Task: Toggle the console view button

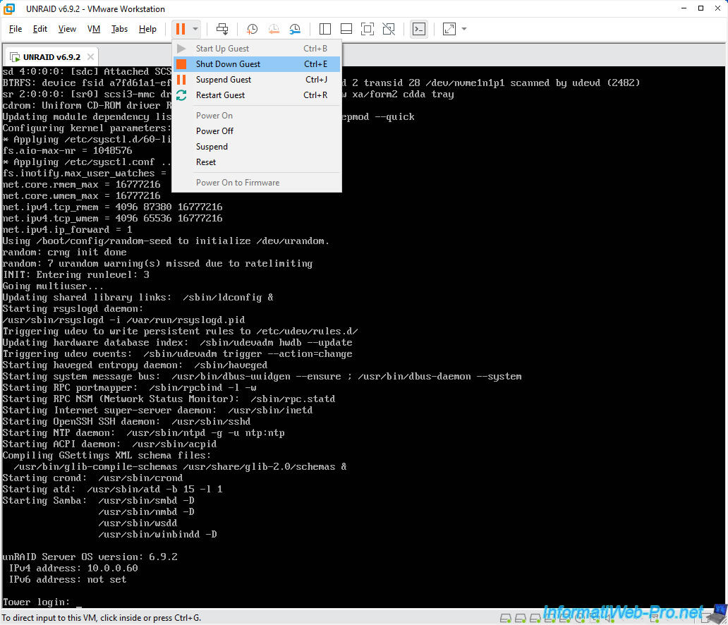Action: [419, 29]
